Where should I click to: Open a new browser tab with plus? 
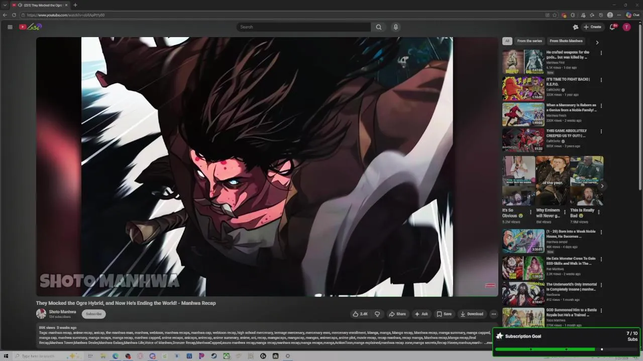click(75, 5)
